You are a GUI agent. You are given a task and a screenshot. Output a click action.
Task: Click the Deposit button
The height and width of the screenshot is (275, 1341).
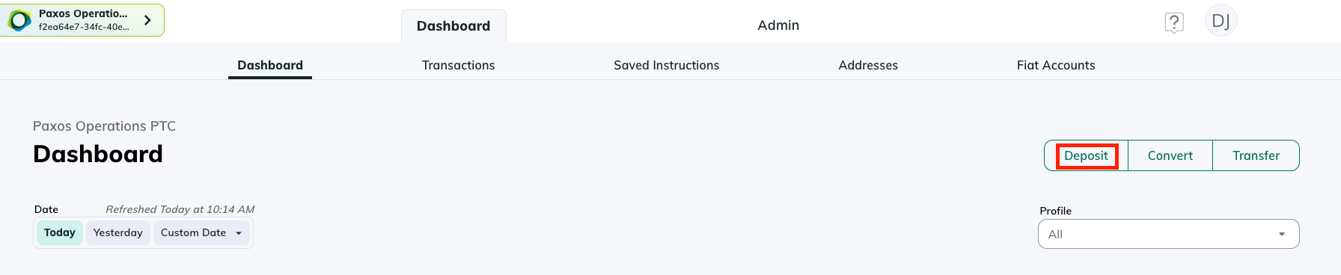[x=1087, y=155]
